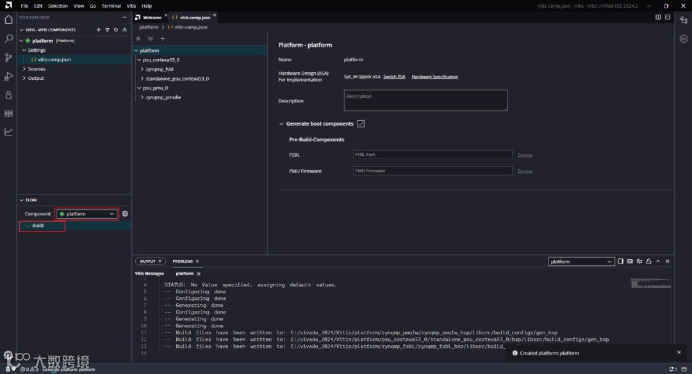The image size is (692, 374).
Task: Open the Search view in activity bar
Action: [8, 39]
